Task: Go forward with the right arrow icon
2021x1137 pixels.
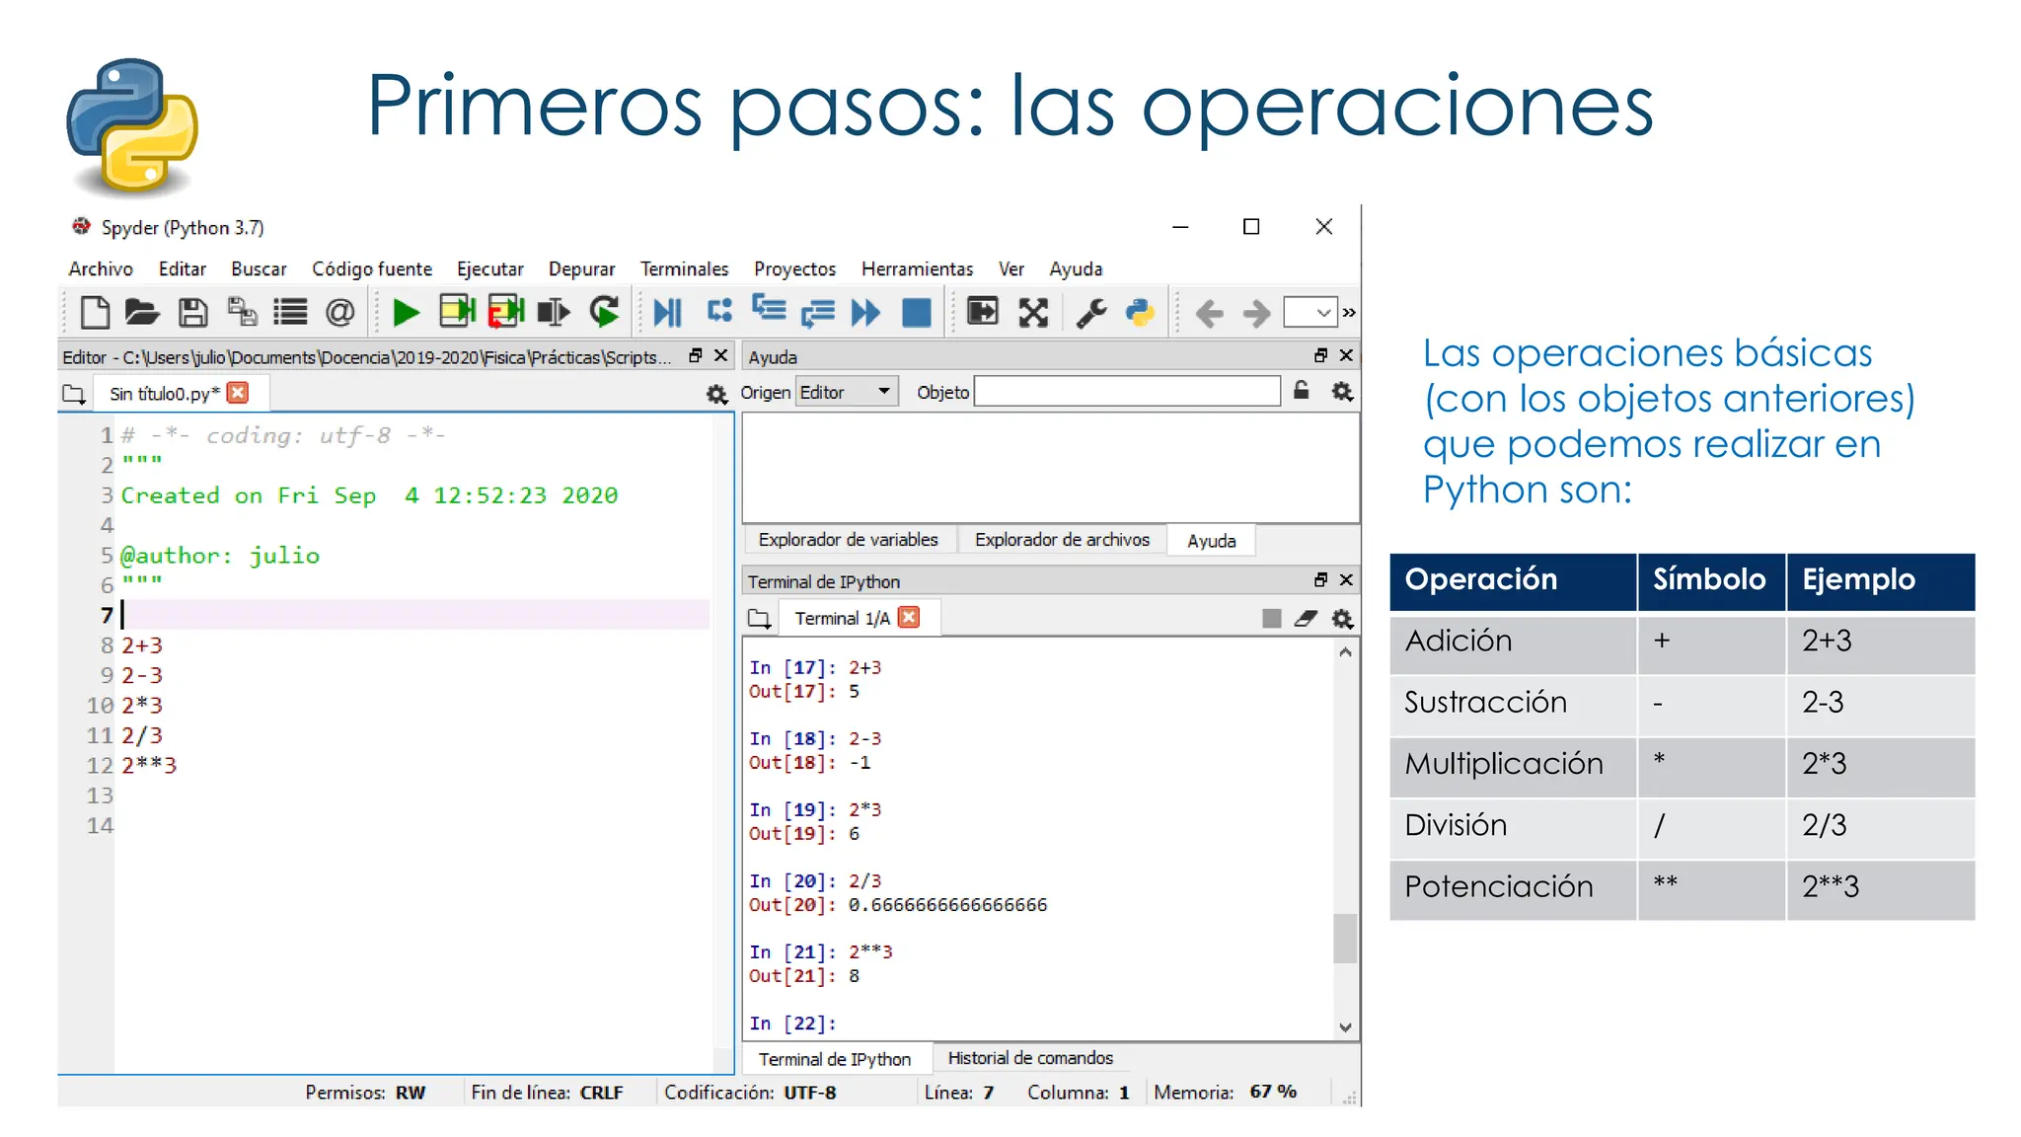Action: [x=1256, y=314]
